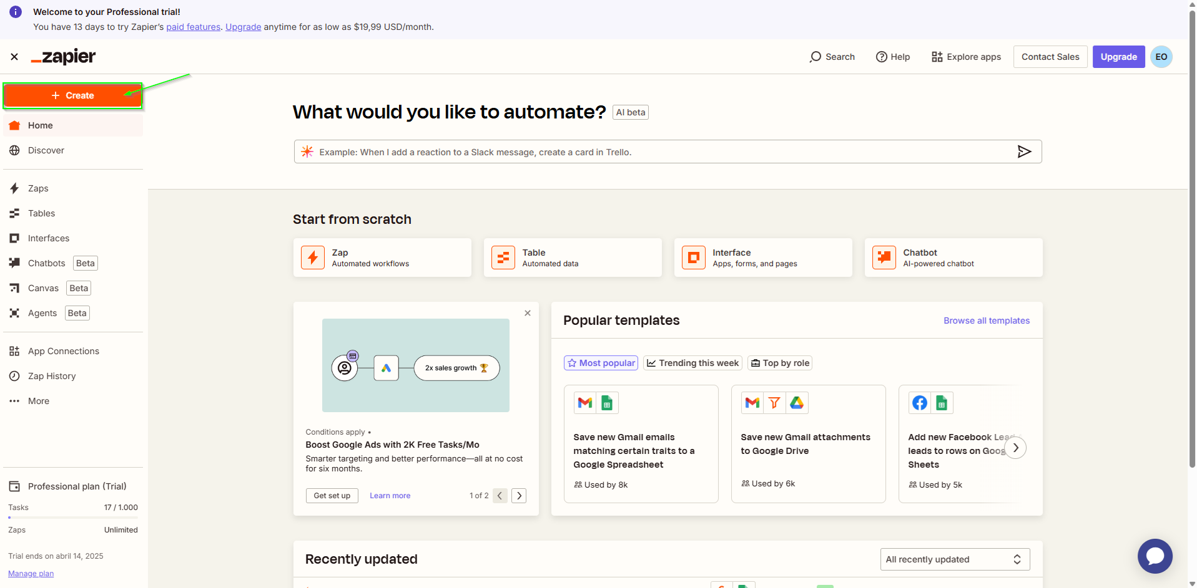Click the Google Drive icon in attachments template

click(x=797, y=403)
